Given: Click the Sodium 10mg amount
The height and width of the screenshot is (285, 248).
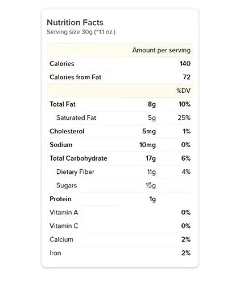Looking at the screenshot, I should [147, 145].
